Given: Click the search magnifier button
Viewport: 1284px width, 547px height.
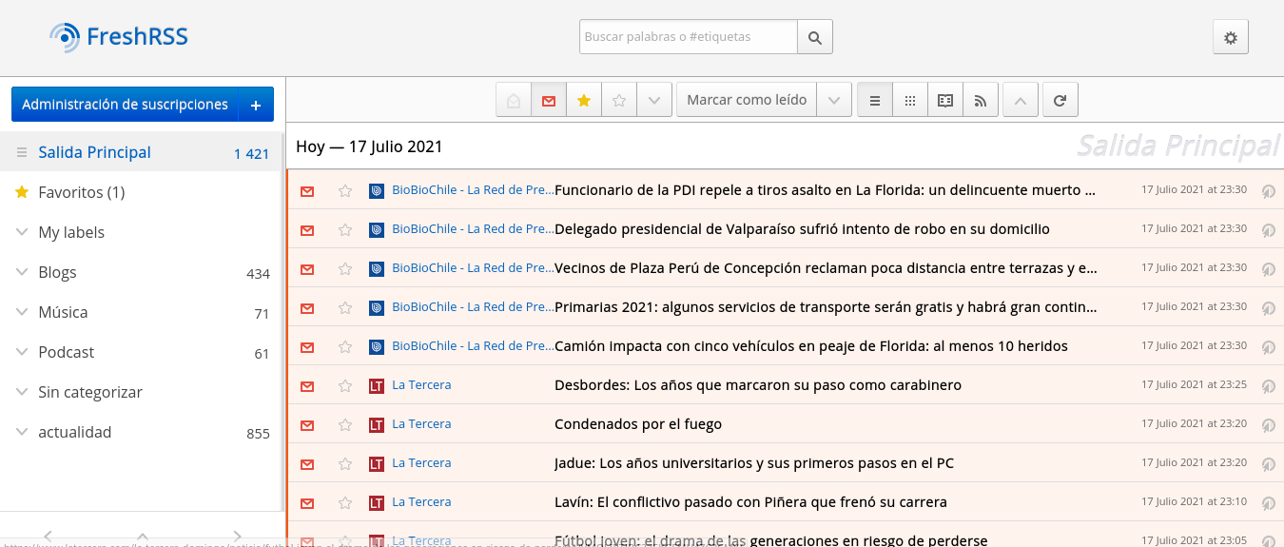Looking at the screenshot, I should click(x=814, y=38).
